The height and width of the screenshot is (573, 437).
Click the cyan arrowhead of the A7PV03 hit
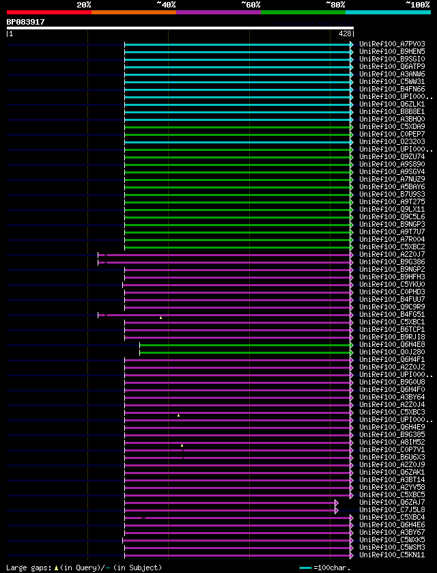[x=352, y=44]
